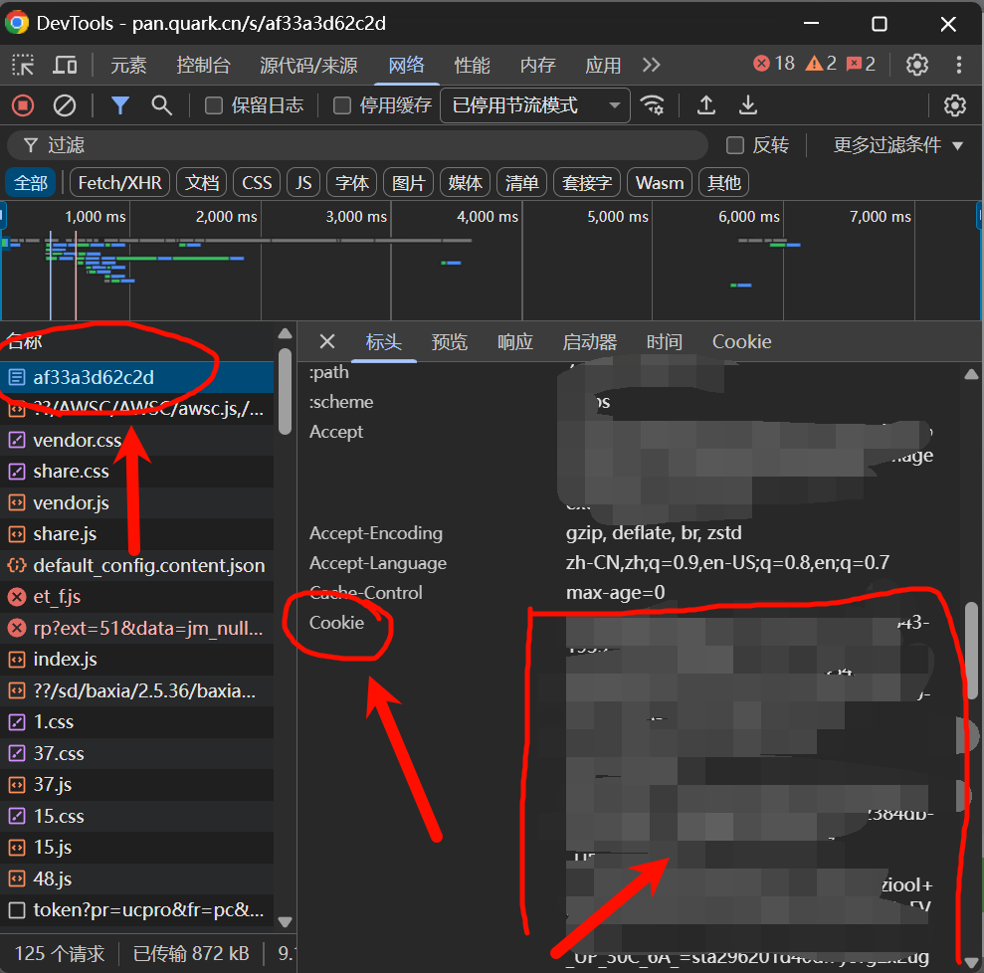Open network conditions wifi icon
The height and width of the screenshot is (973, 984).
[653, 105]
